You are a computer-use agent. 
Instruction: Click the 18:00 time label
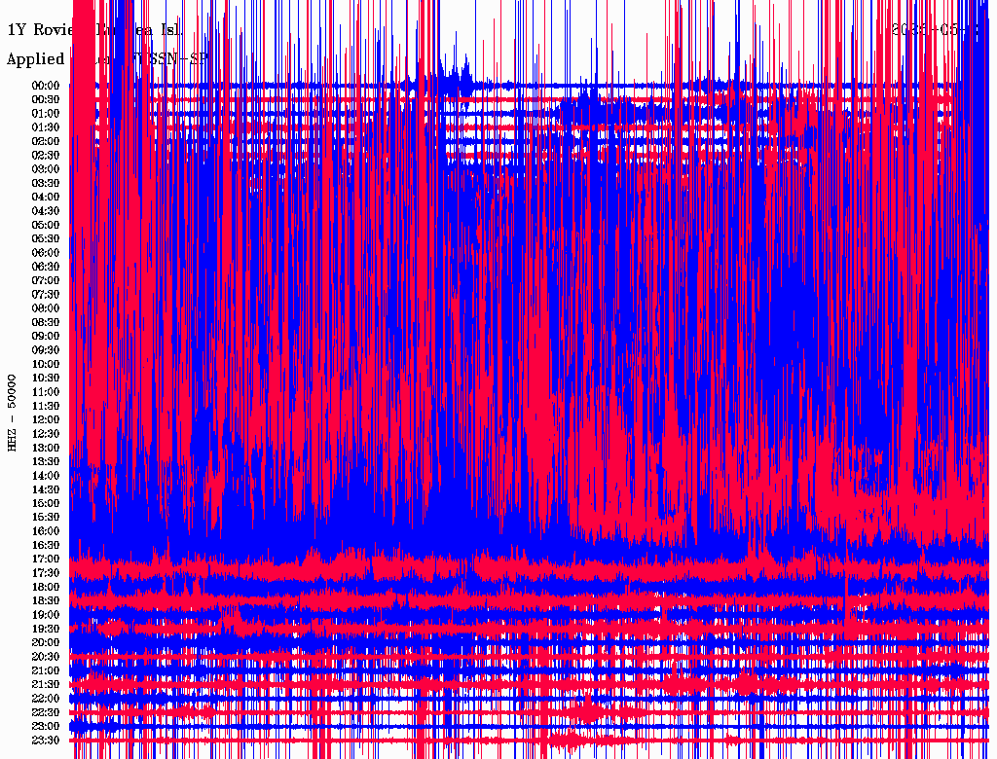(x=46, y=588)
